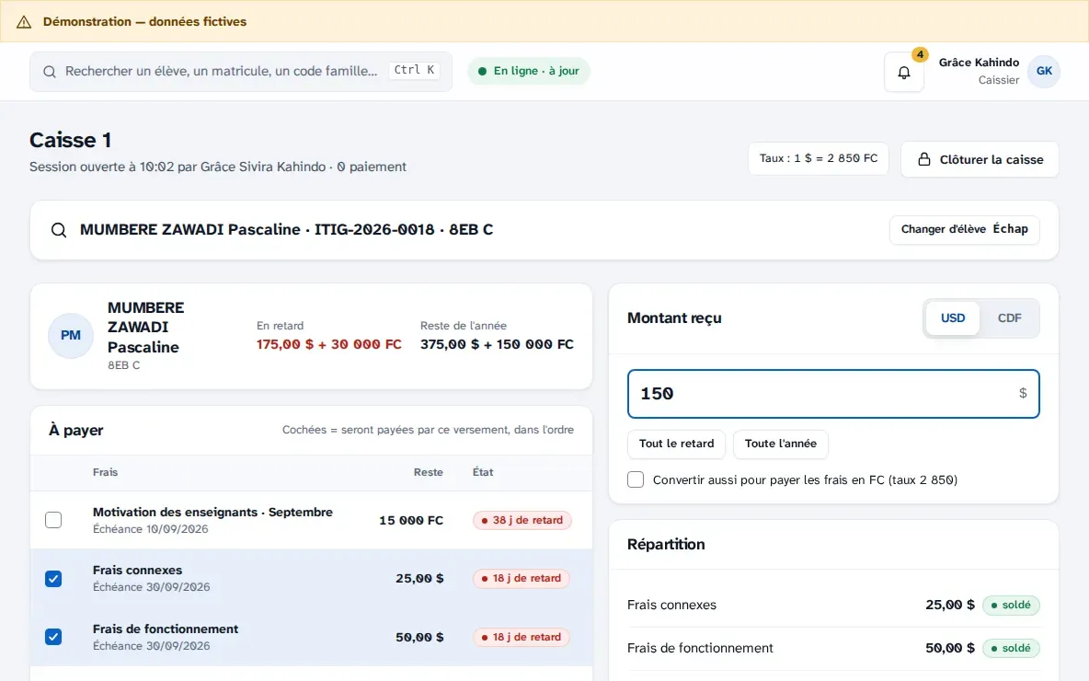Click the À payer section heading
Screen dimensions: 1089x681
[75, 431]
